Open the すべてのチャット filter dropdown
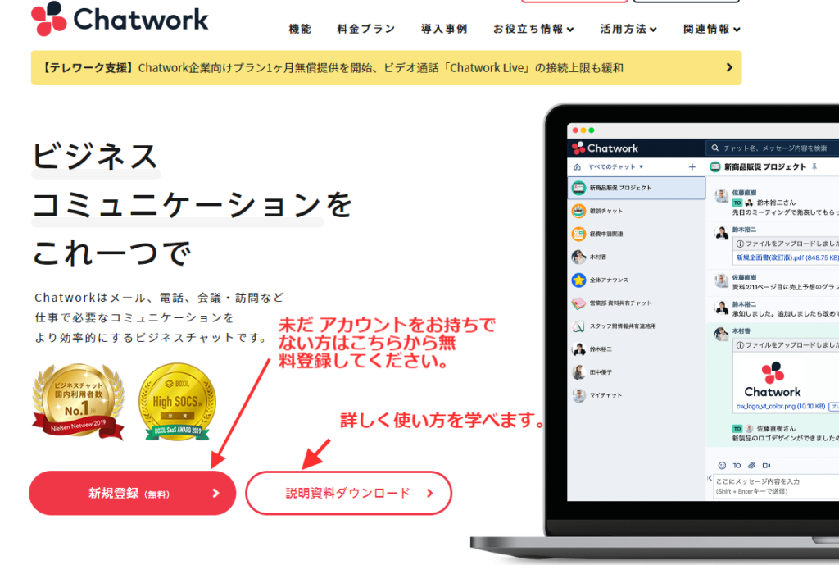Viewport: 839px width, 565px height. tap(616, 167)
